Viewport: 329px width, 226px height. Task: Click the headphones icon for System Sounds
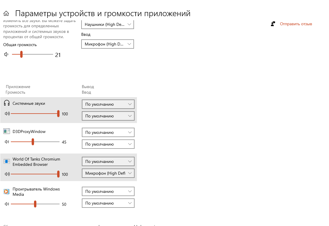[x=7, y=103]
